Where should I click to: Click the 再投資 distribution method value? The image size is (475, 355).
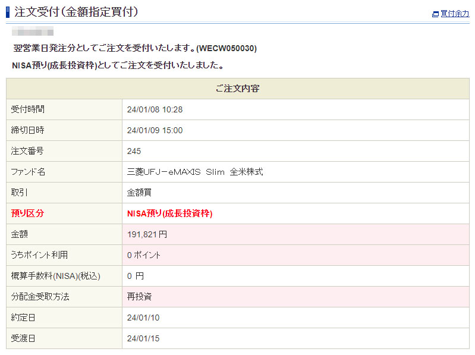point(139,297)
